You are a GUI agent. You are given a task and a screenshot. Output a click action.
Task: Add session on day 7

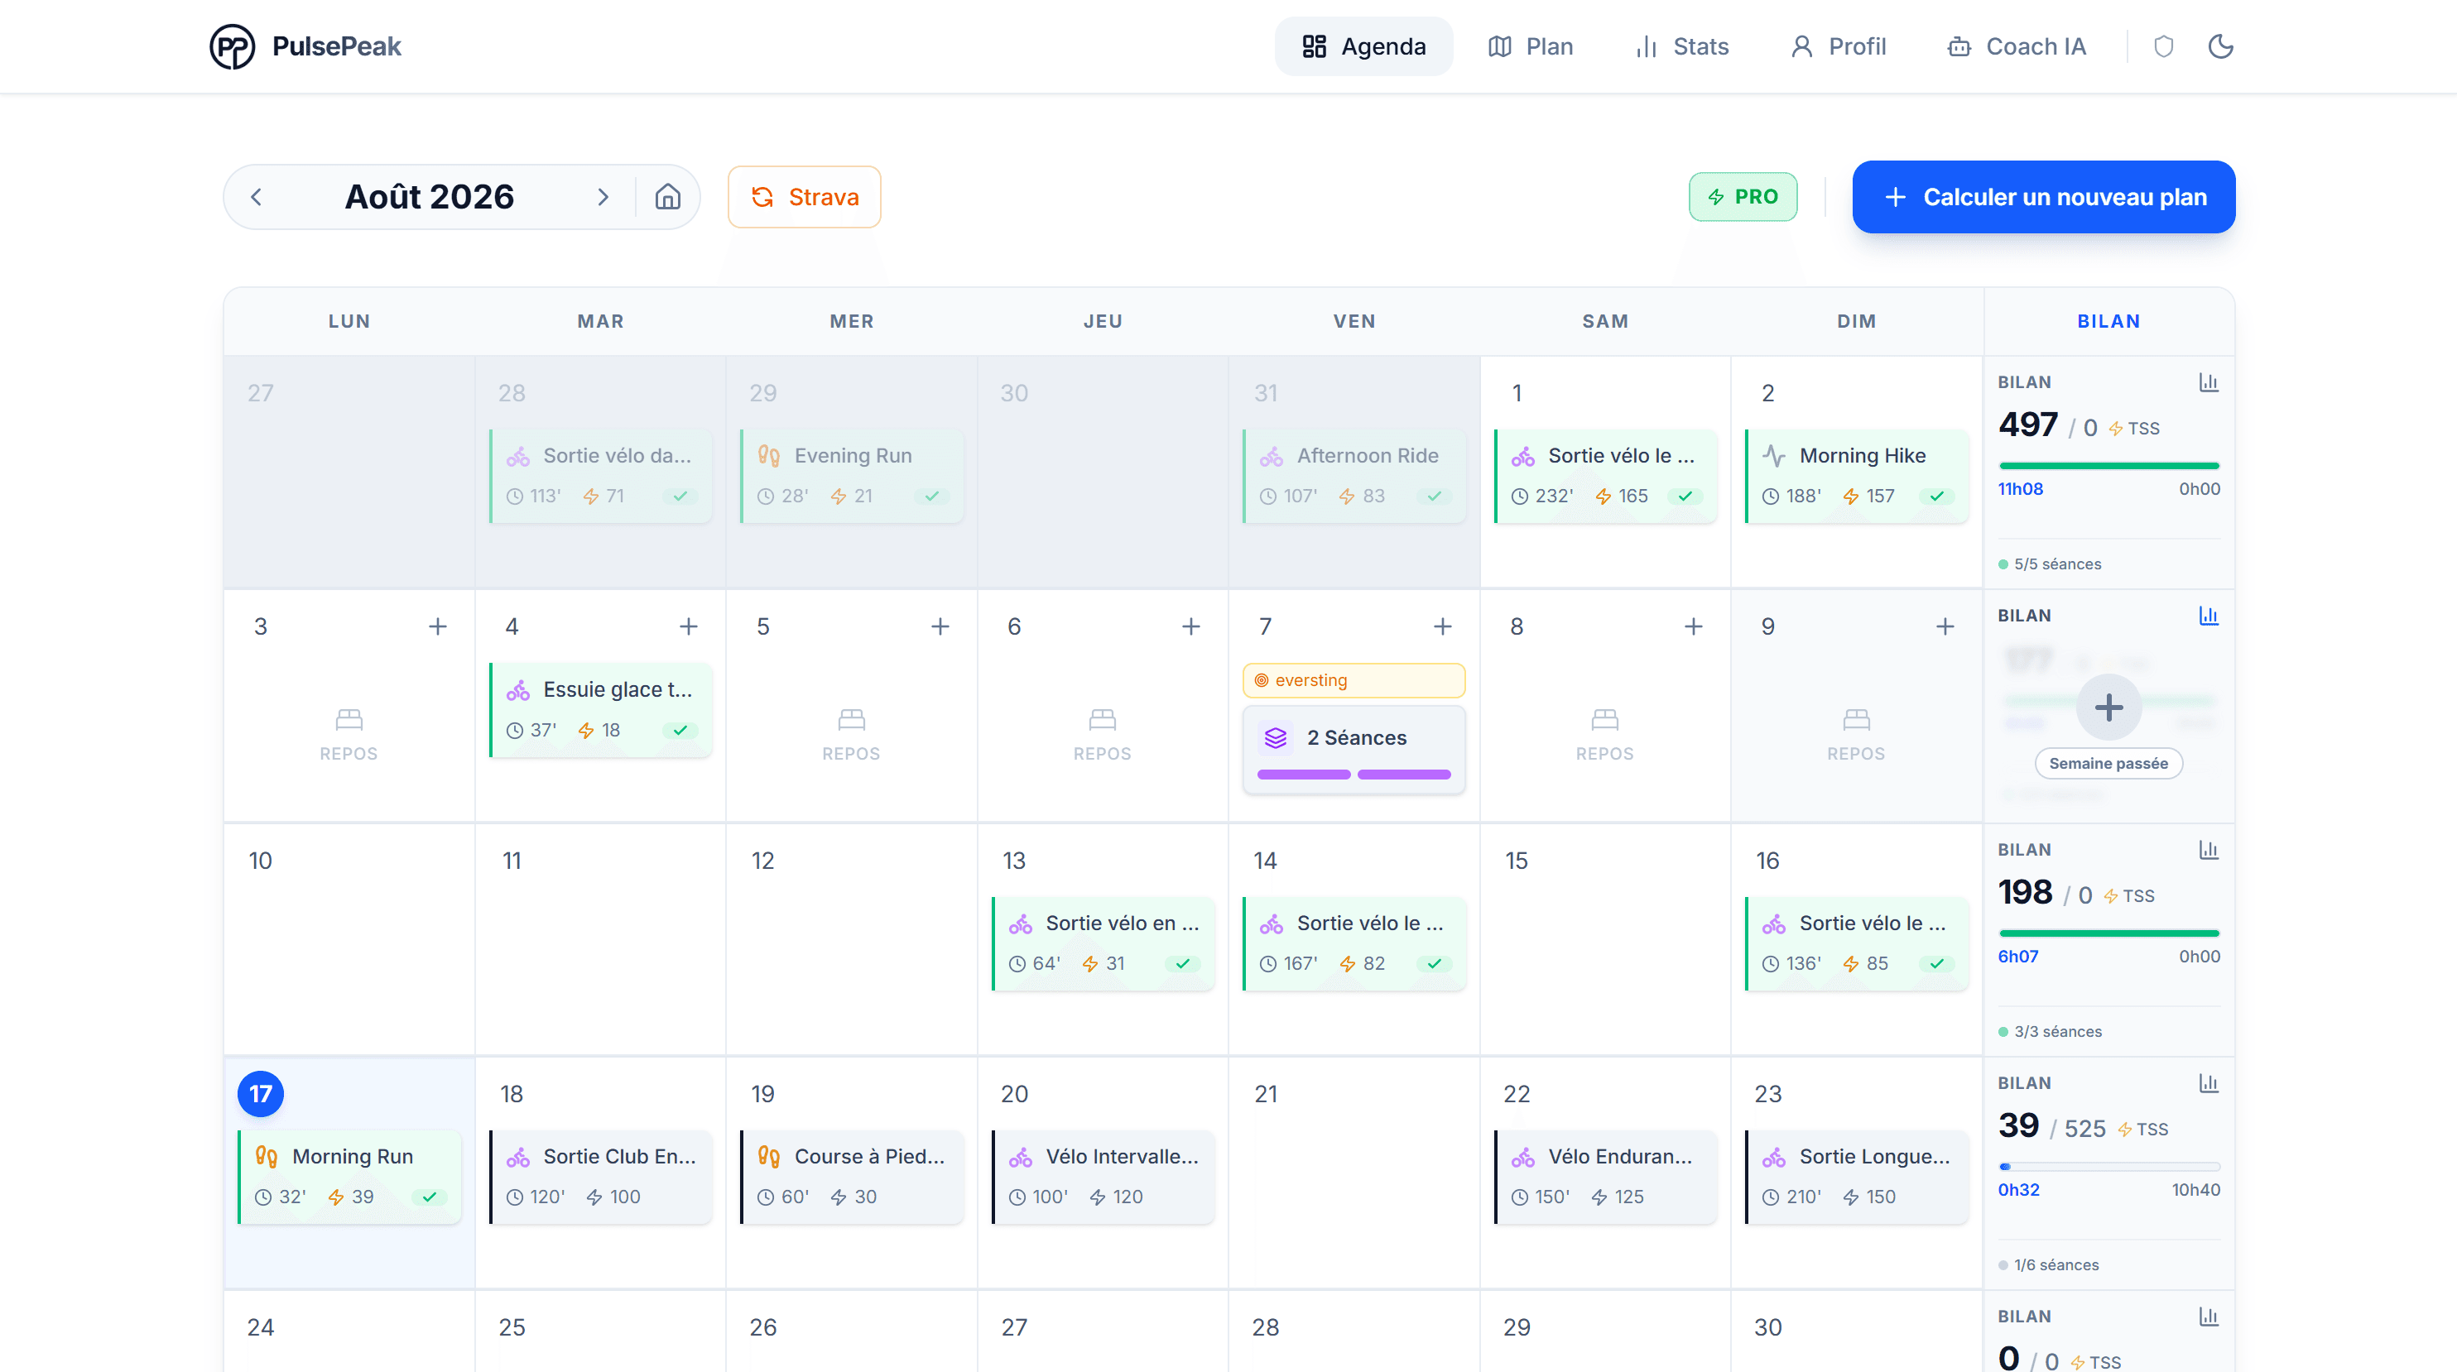pos(1442,626)
